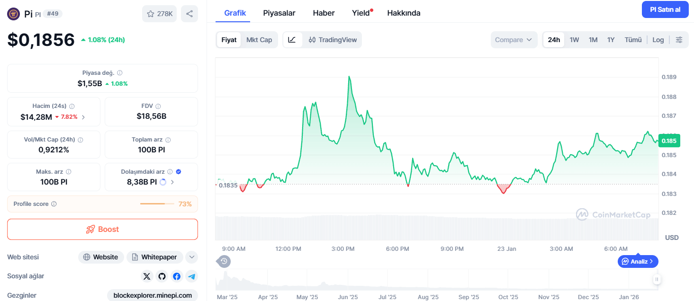Viewport: 694px width, 301px height.
Task: Expand Dolaşımdaki arz details chevron
Action: click(x=172, y=182)
